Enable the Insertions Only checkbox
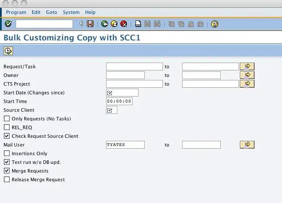This screenshot has width=282, height=203. click(7, 153)
